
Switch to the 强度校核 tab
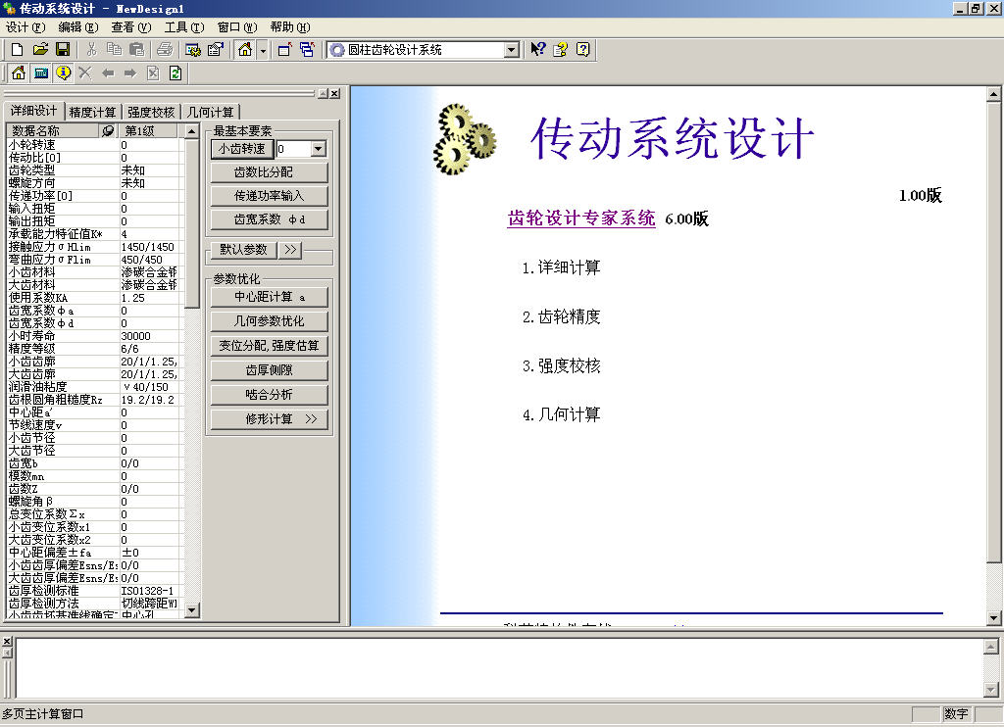point(151,112)
